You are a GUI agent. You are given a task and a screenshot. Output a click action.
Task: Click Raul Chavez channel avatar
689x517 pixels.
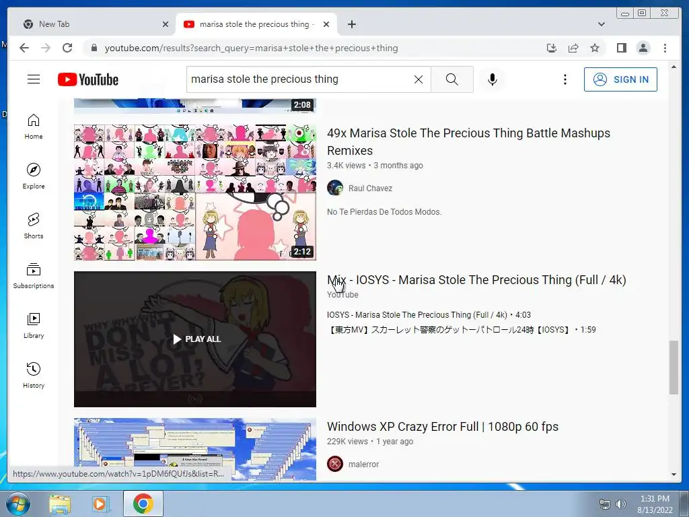pyautogui.click(x=335, y=188)
